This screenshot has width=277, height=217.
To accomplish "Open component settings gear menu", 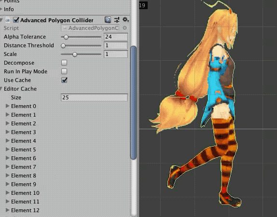I will pyautogui.click(x=125, y=20).
